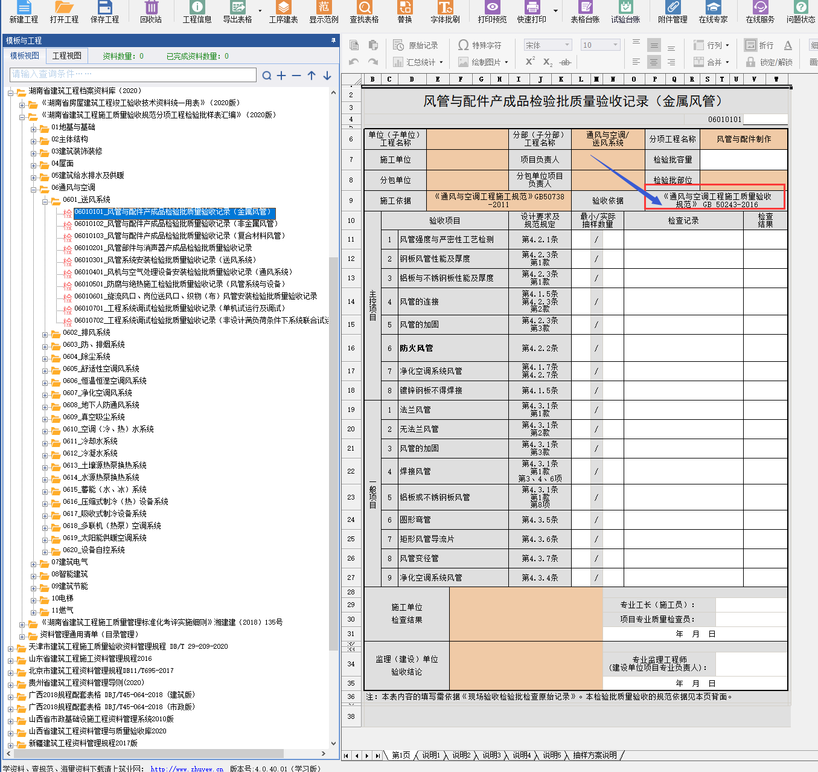Screen dimensions: 818x772
Task: Click in the query search input field
Action: (x=133, y=74)
